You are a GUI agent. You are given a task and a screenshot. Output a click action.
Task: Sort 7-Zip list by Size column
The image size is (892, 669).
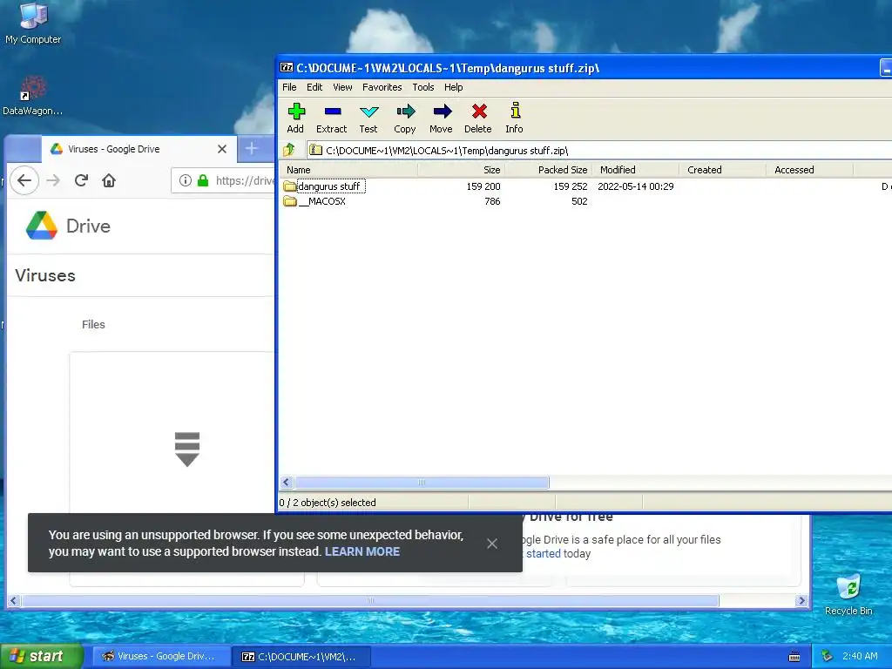(462, 170)
